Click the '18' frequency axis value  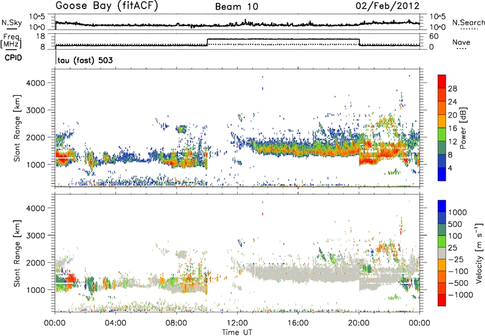[x=41, y=36]
